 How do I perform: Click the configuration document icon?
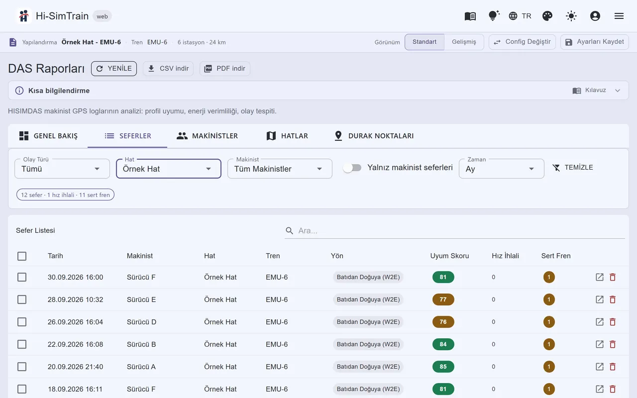click(13, 42)
